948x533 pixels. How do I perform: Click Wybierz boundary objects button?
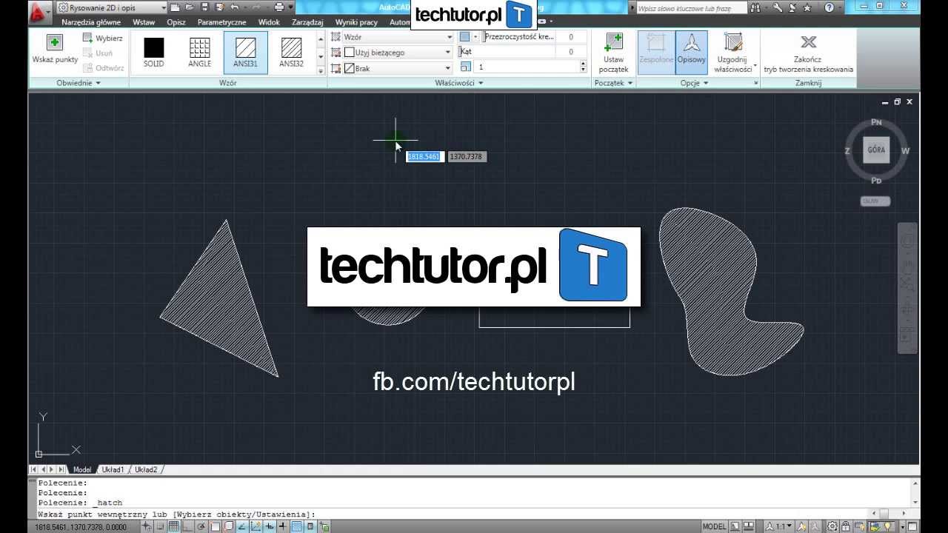pyautogui.click(x=103, y=38)
